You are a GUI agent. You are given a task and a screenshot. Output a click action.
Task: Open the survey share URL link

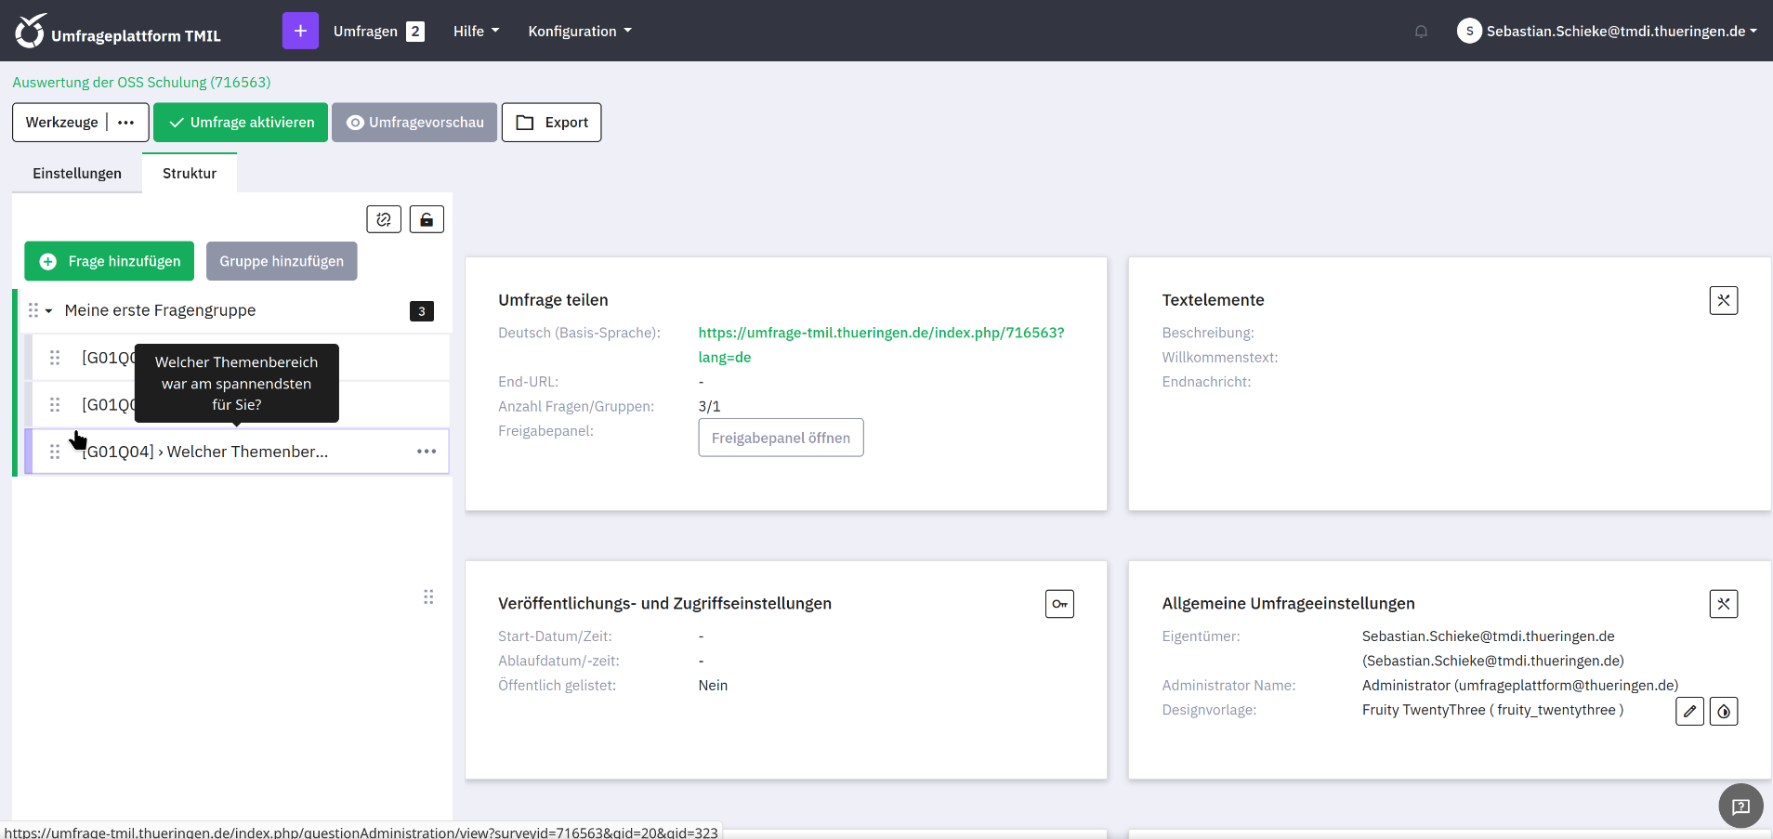click(x=880, y=333)
